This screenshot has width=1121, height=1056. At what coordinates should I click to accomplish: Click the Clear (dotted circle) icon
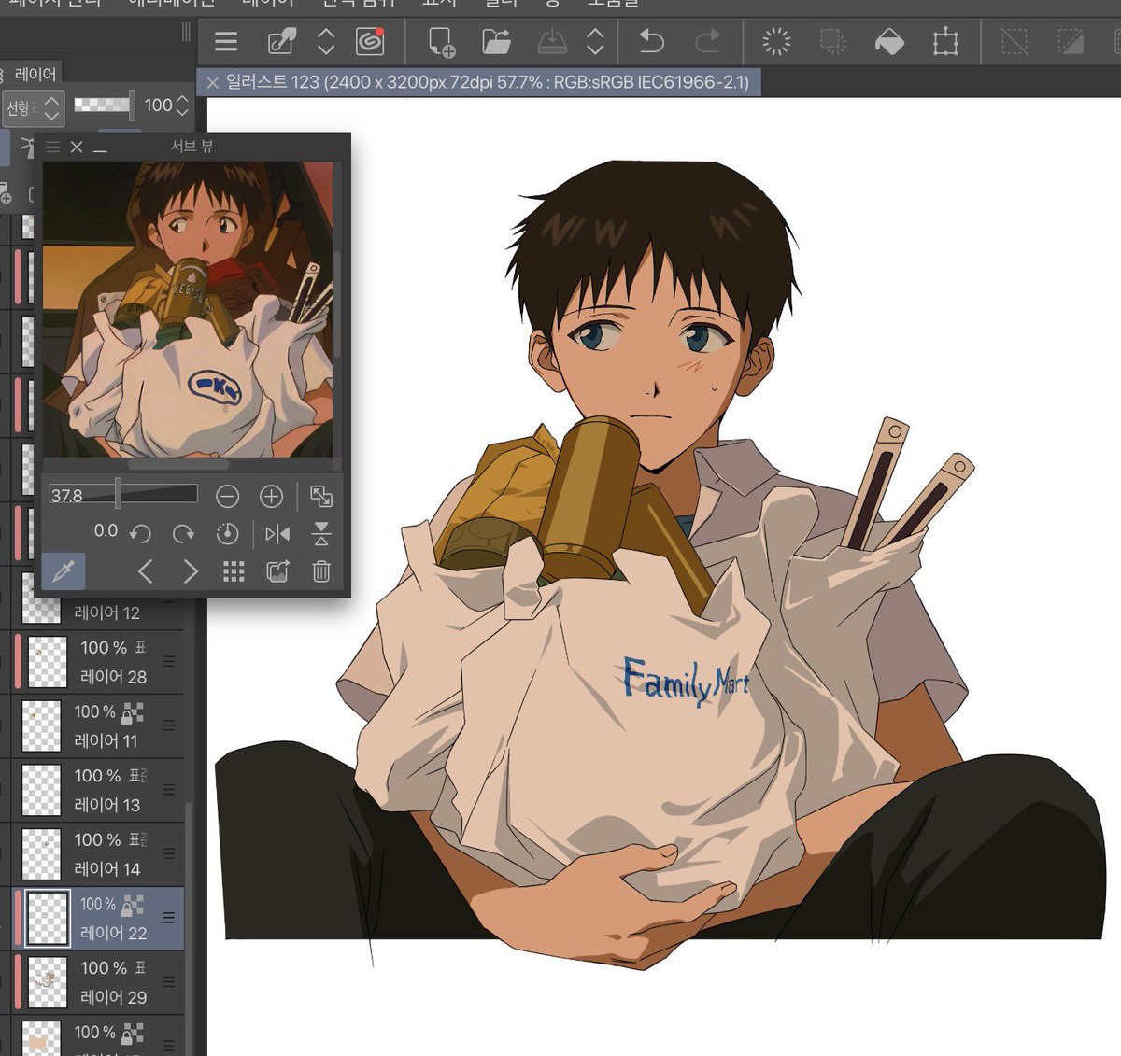pyautogui.click(x=776, y=41)
